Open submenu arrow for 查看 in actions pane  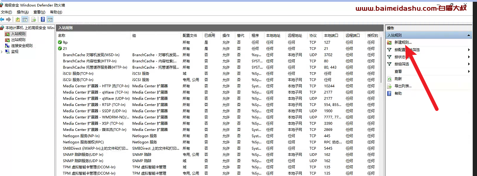tap(469, 71)
